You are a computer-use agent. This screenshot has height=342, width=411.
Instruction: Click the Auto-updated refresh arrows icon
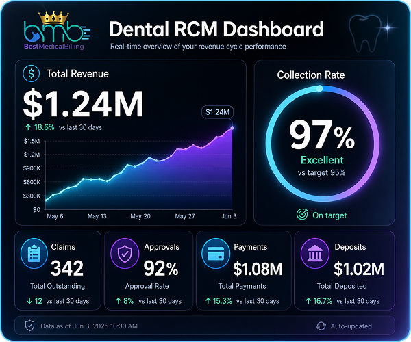click(321, 326)
